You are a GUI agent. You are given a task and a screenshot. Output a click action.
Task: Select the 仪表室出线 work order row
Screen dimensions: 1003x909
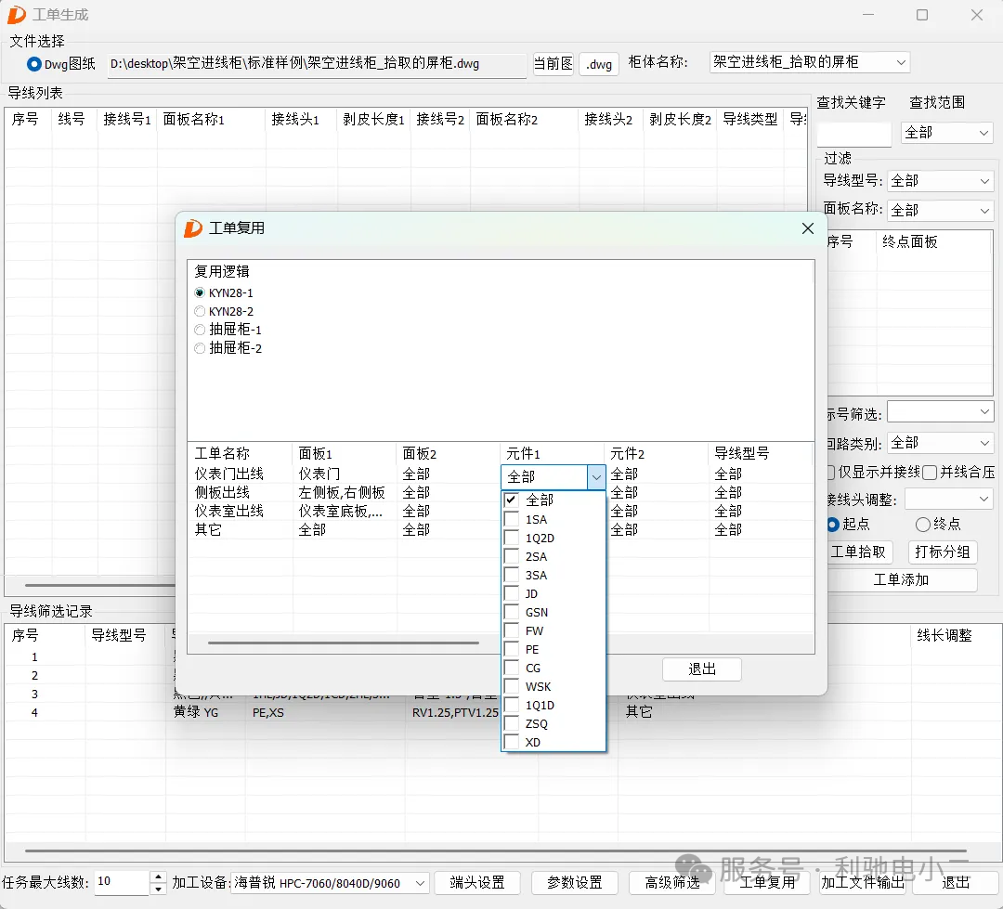(229, 511)
